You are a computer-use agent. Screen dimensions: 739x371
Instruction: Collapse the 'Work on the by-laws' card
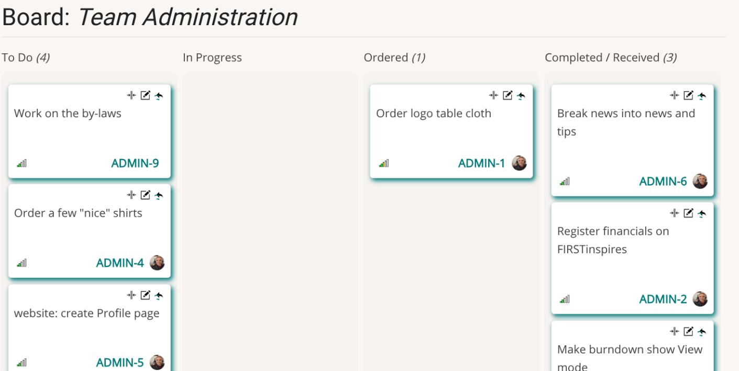(131, 95)
